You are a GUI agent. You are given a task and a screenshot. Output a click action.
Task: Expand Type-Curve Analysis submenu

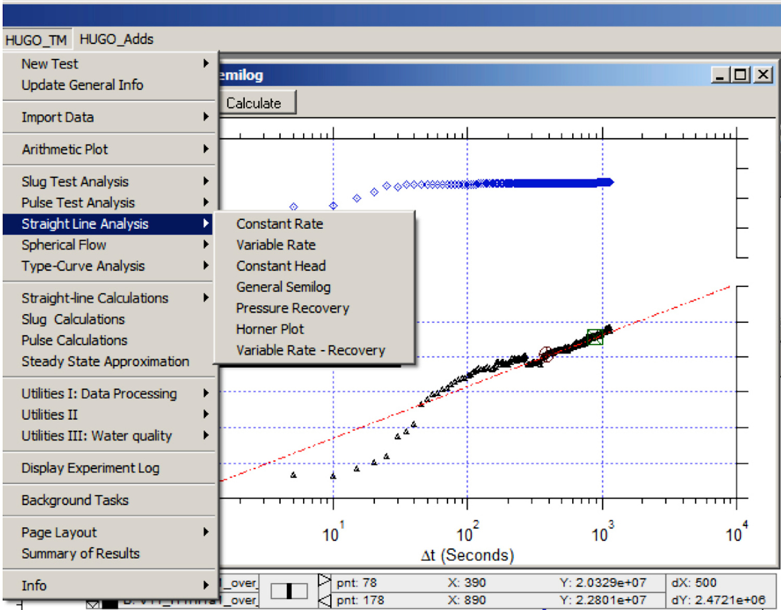[x=109, y=266]
